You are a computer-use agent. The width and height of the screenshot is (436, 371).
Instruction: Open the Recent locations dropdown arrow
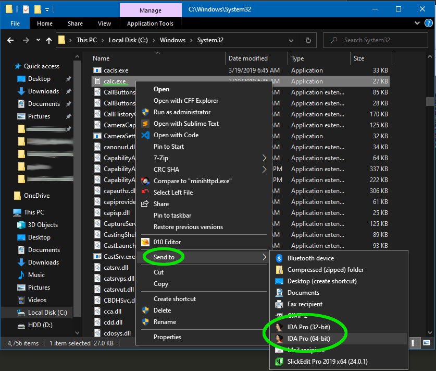(x=38, y=40)
